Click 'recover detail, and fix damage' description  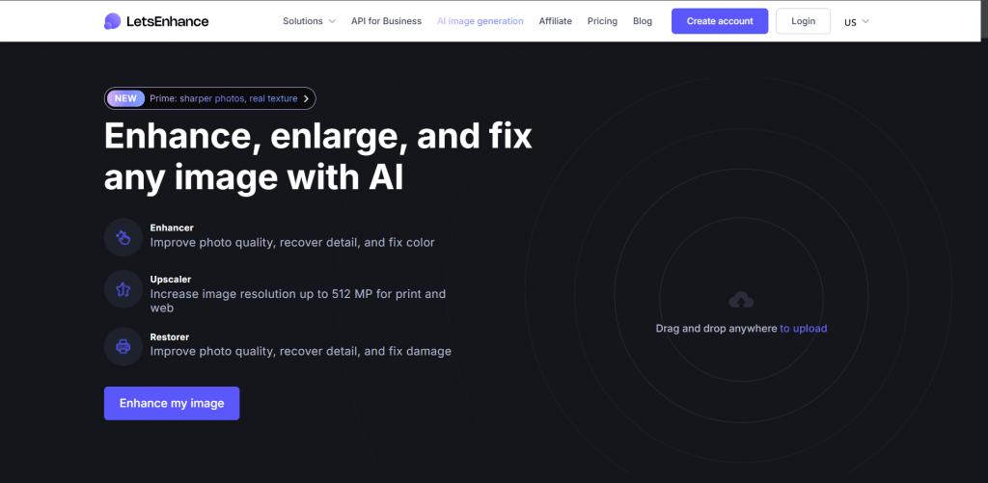click(x=366, y=351)
